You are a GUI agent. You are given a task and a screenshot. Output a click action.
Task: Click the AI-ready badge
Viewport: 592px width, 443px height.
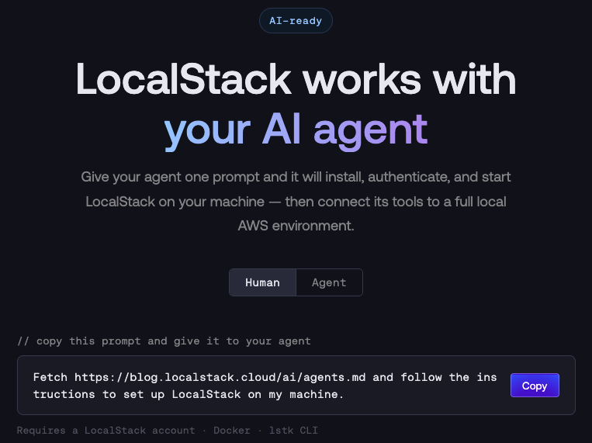click(x=296, y=21)
